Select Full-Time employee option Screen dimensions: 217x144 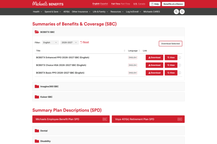coord(116,4)
